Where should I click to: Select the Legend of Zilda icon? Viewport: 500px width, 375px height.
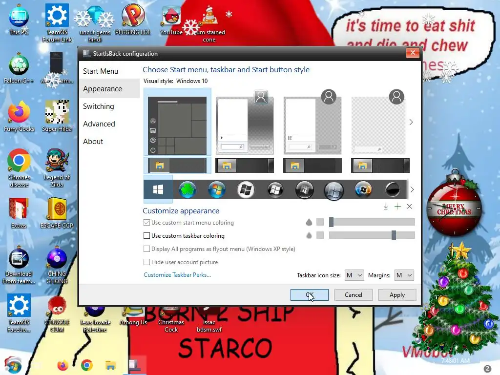57,168
